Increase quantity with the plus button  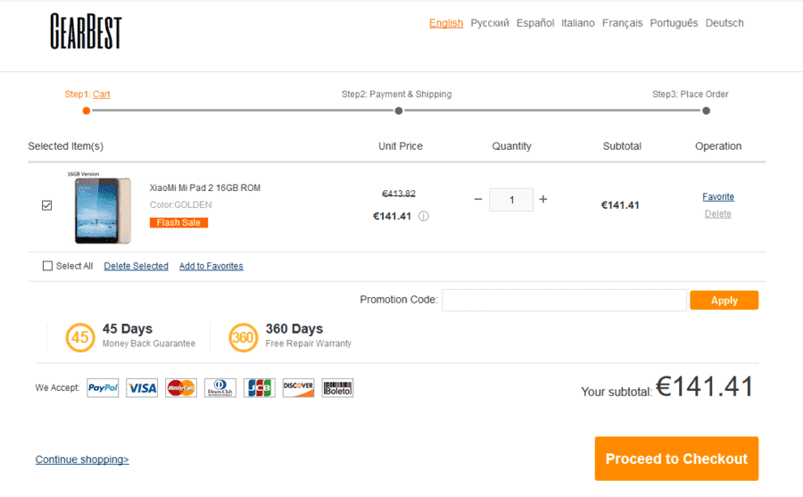pos(543,199)
